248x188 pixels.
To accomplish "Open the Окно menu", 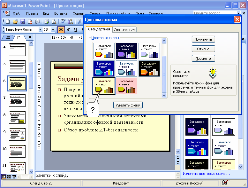I will pyautogui.click(x=139, y=13).
